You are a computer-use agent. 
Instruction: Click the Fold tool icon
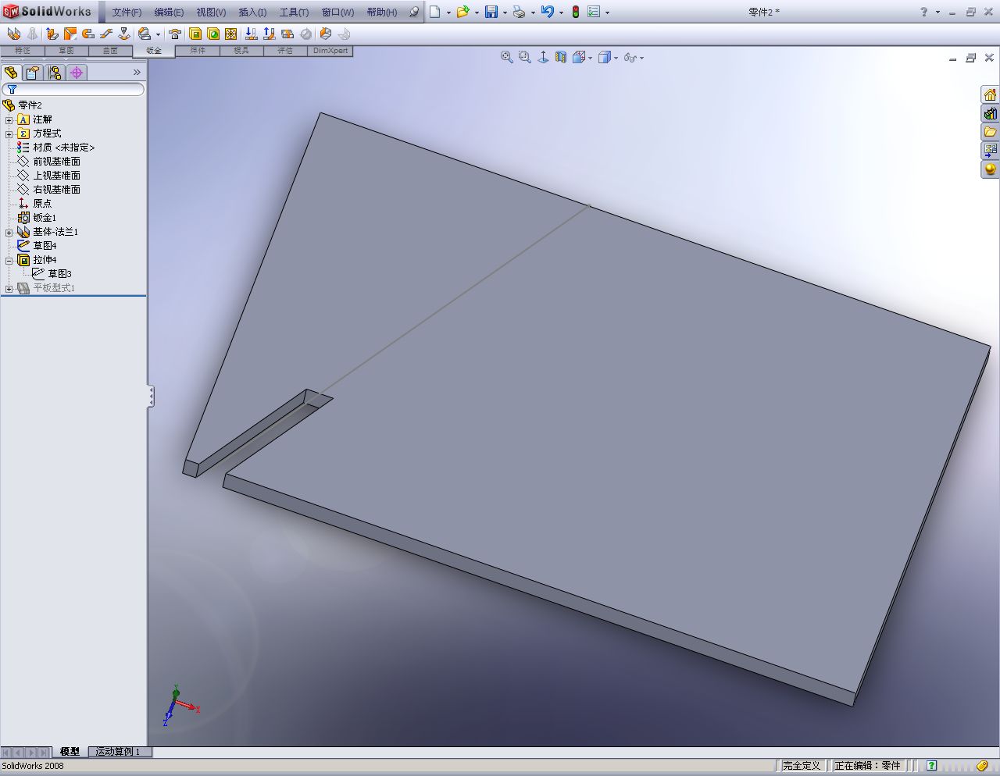pyautogui.click(x=269, y=34)
